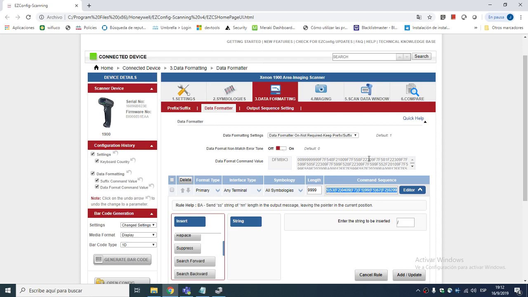This screenshot has width=528, height=297.
Task: Toggle the Suffix Command Value checkbox
Action: point(97,181)
